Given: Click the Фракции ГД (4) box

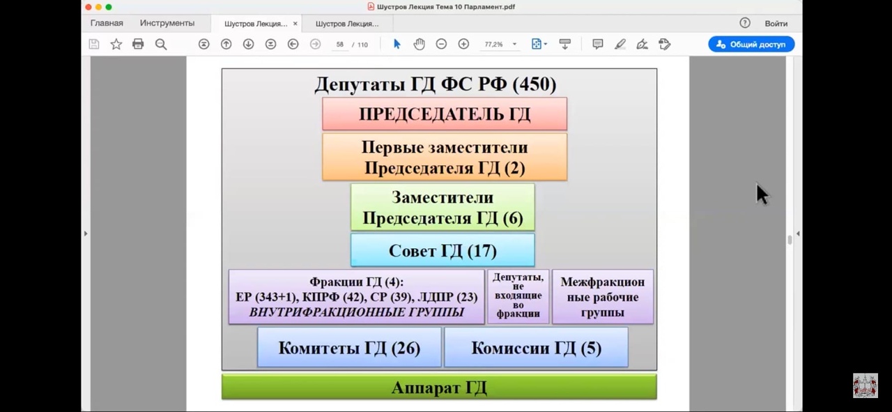Looking at the screenshot, I should coord(357,297).
